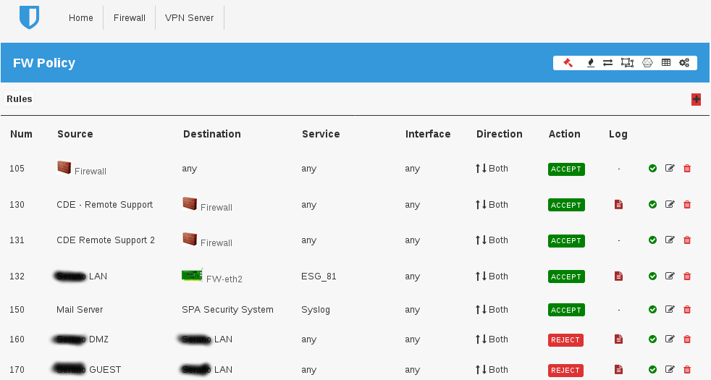The height and width of the screenshot is (380, 711).
Task: Open the settings gears icon
Action: tap(684, 63)
